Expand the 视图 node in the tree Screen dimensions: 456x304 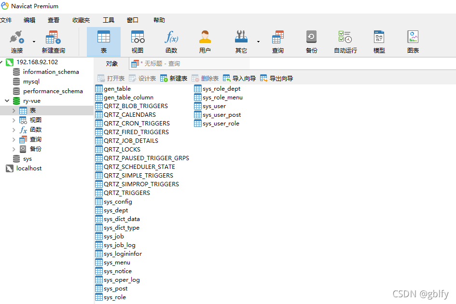(14, 120)
